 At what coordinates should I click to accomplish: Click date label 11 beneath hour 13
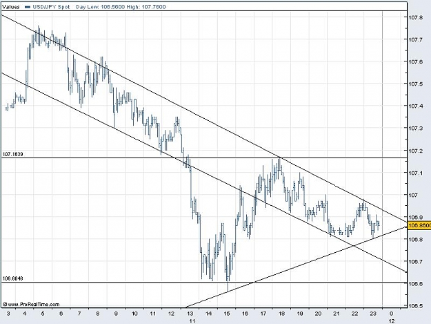pyautogui.click(x=192, y=321)
